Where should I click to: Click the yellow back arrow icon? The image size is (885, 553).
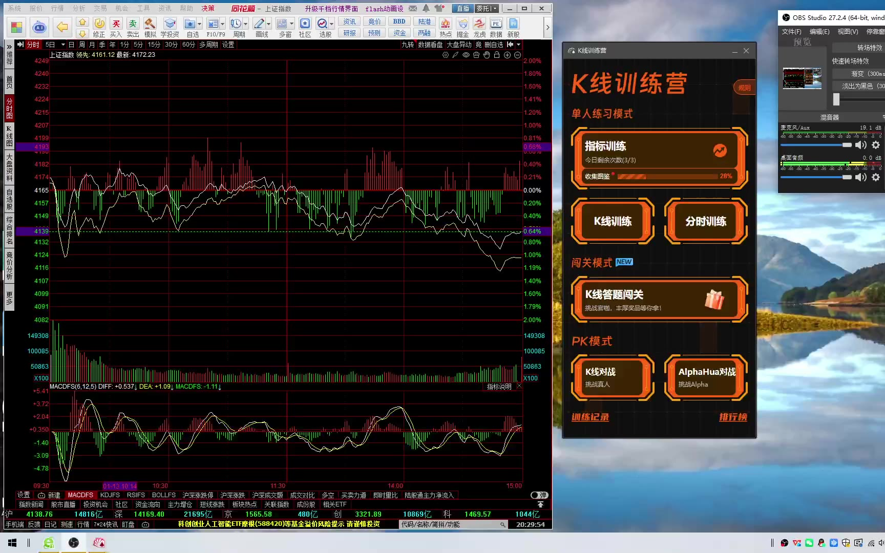62,27
